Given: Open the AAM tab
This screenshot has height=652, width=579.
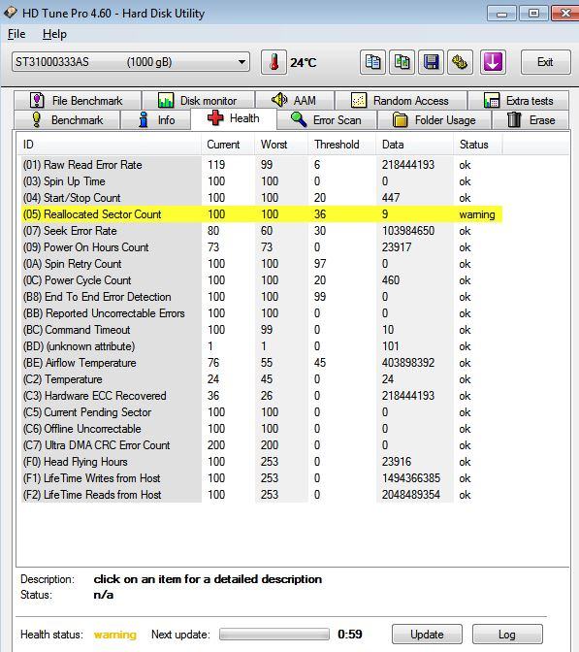Looking at the screenshot, I should tap(295, 100).
